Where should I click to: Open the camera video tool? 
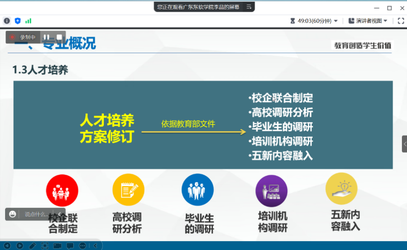click(58, 245)
